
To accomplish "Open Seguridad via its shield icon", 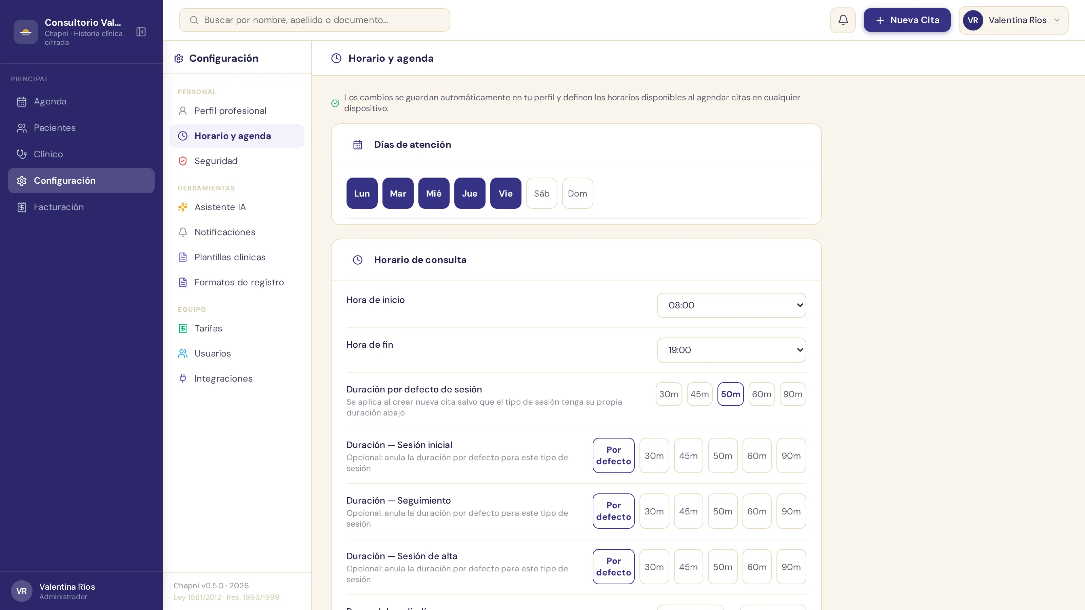I will coord(183,161).
